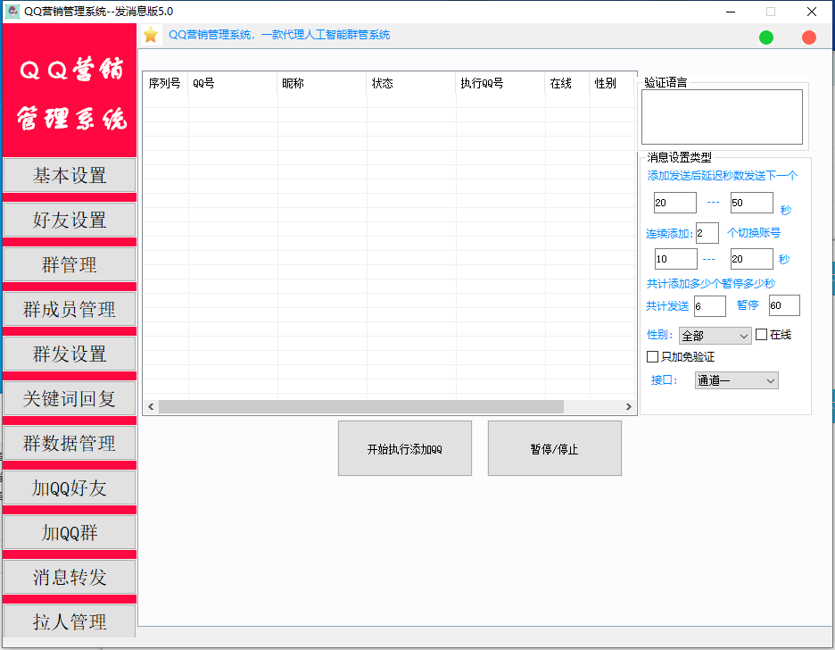
Task: Click the 共计发送 field with 6
Action: click(x=710, y=306)
